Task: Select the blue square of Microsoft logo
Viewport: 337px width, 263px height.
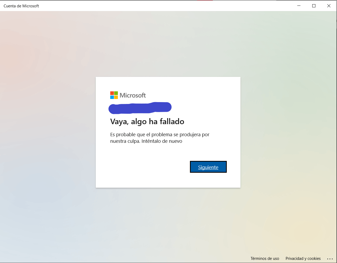Action: pos(112,97)
